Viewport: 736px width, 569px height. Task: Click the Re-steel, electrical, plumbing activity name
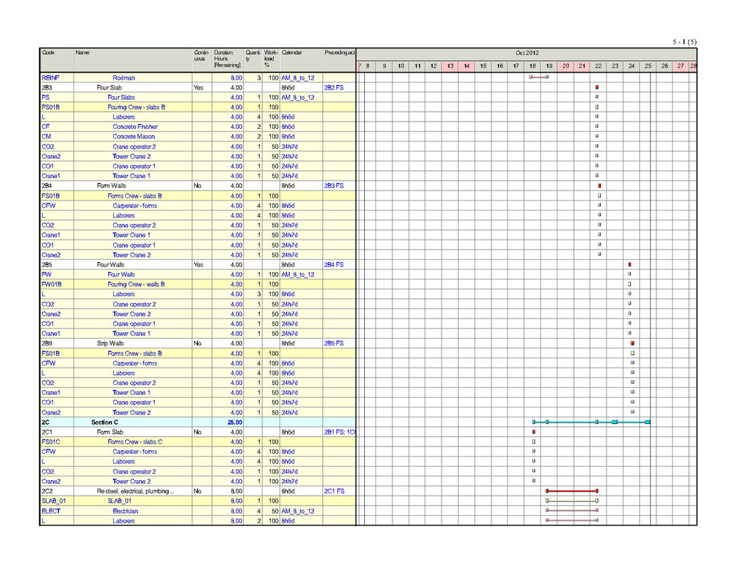(x=135, y=491)
